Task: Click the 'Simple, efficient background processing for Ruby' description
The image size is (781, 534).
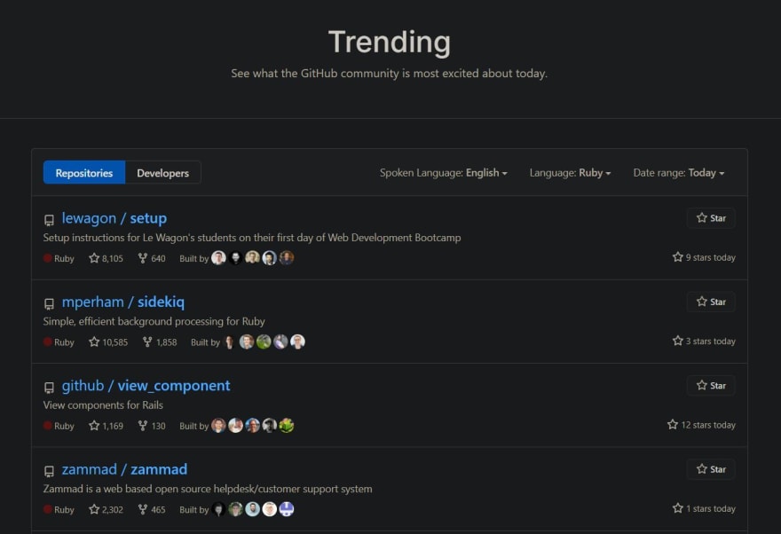Action: (154, 321)
